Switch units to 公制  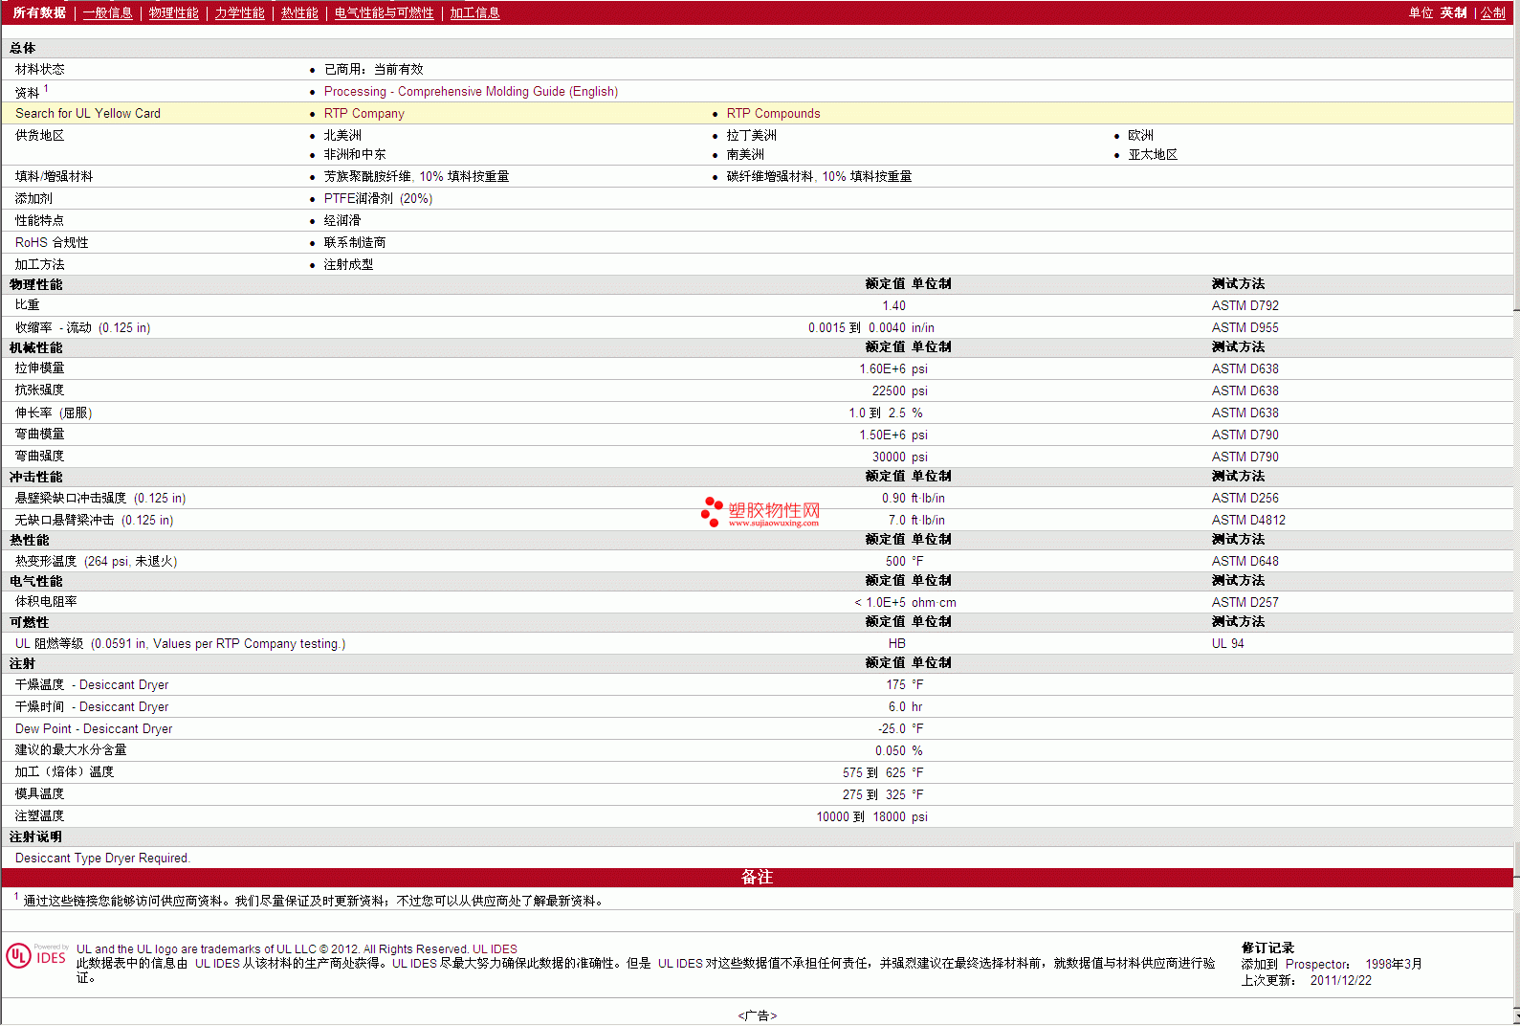point(1493,12)
